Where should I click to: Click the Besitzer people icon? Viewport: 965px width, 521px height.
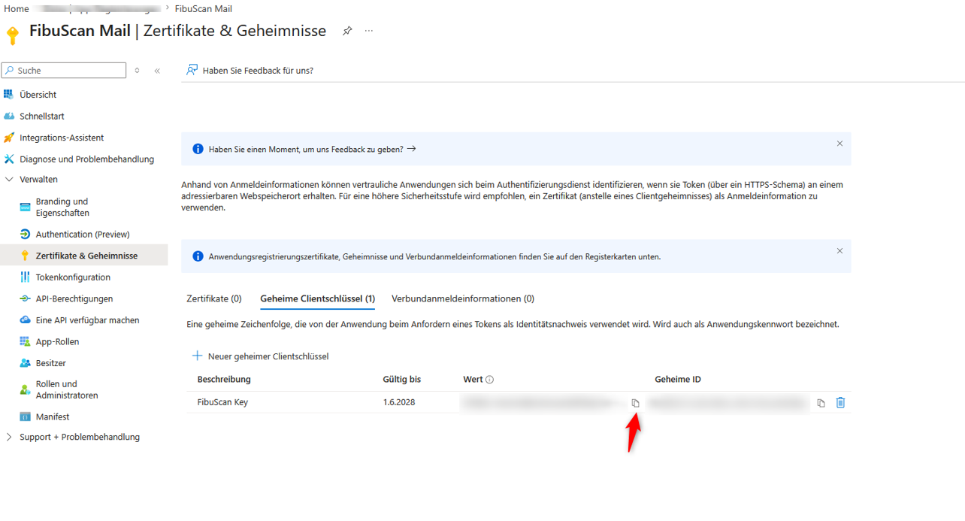tap(25, 363)
